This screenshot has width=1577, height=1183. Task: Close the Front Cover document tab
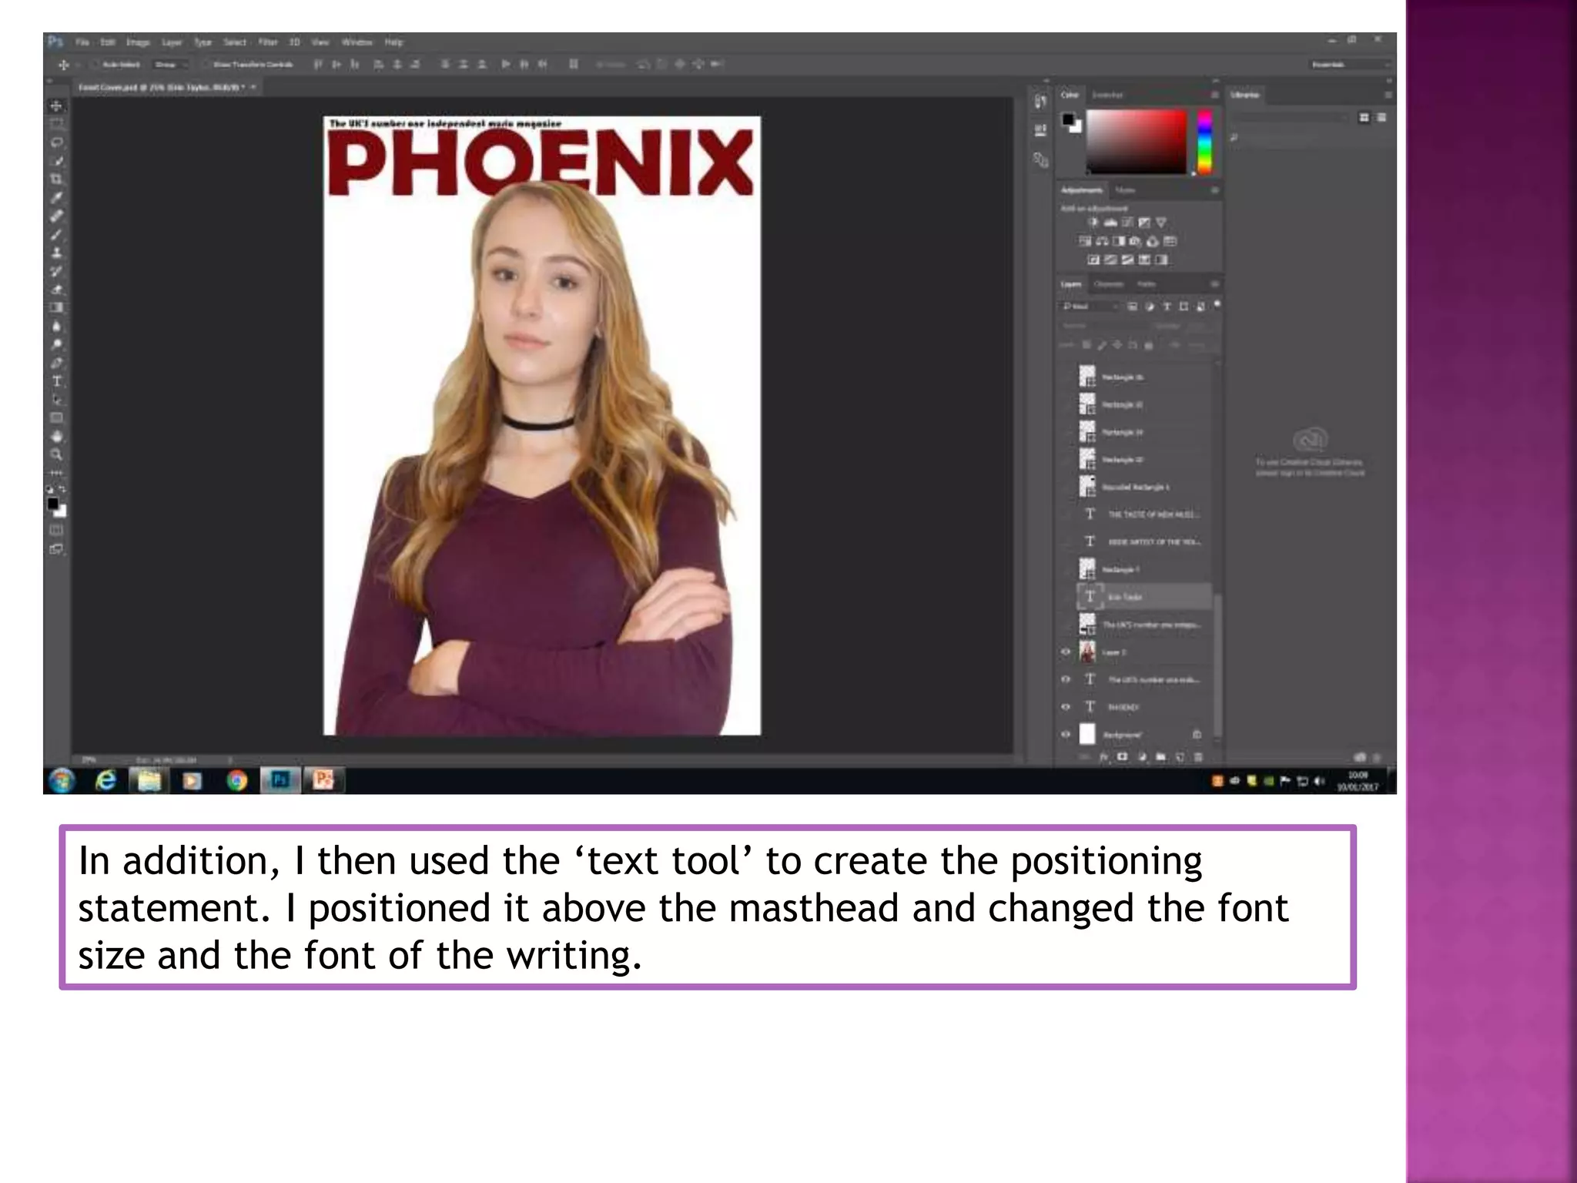coord(253,88)
